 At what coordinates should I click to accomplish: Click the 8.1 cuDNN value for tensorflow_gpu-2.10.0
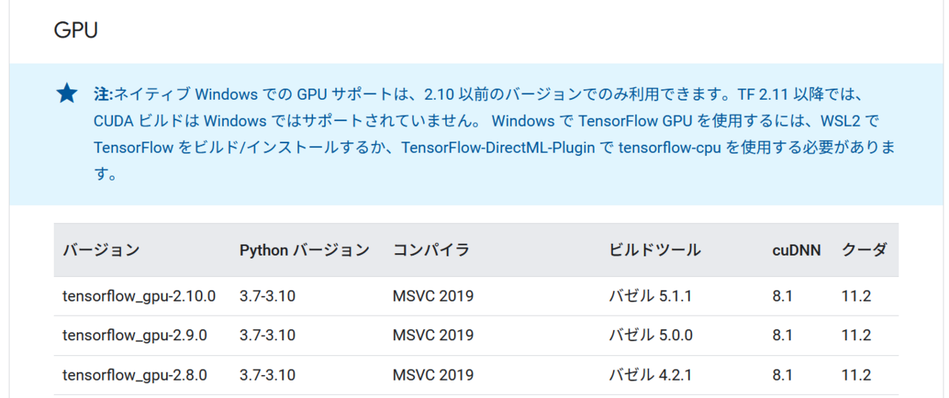click(x=782, y=297)
